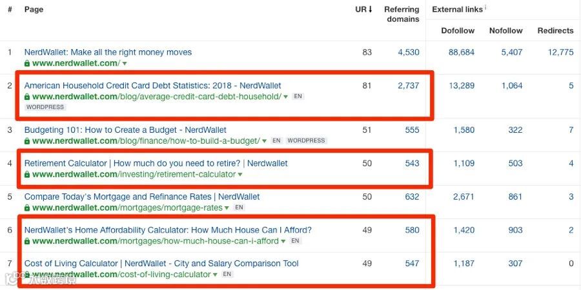Click dofollow count 1,580

(x=464, y=130)
